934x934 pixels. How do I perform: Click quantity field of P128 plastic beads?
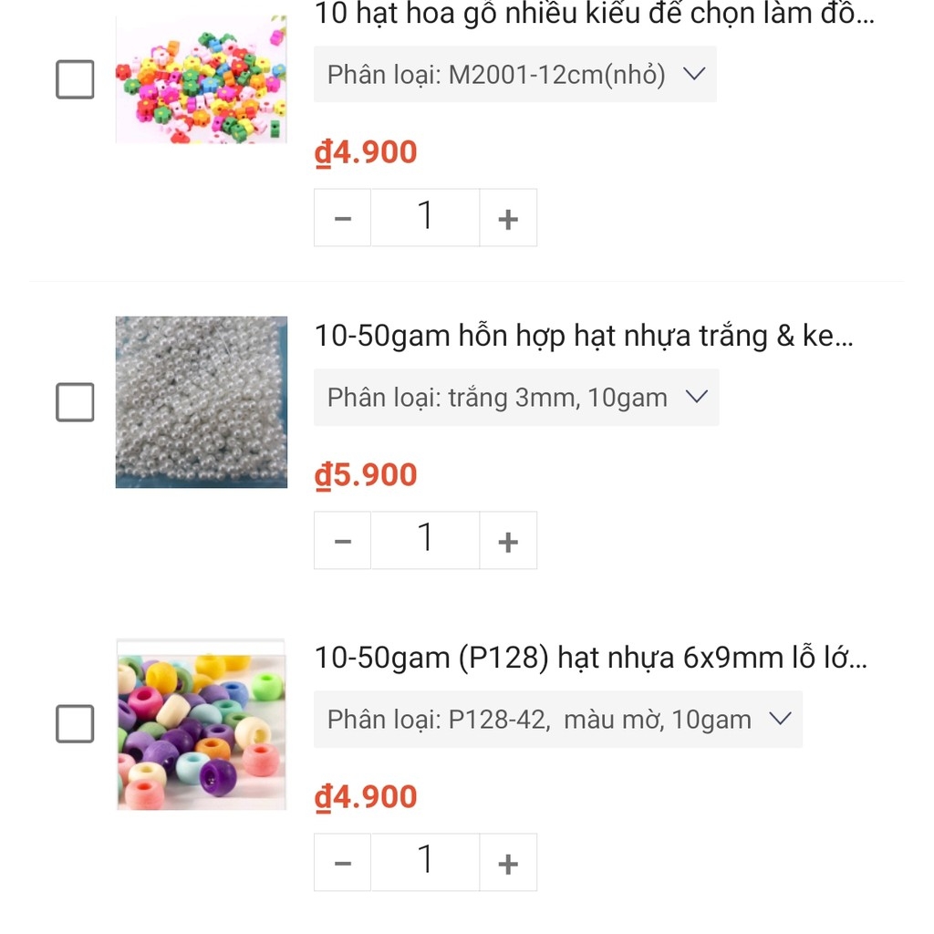(425, 863)
